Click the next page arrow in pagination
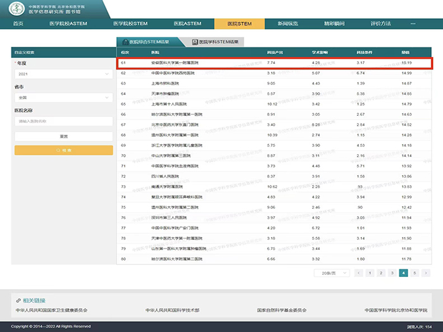 tap(426, 273)
